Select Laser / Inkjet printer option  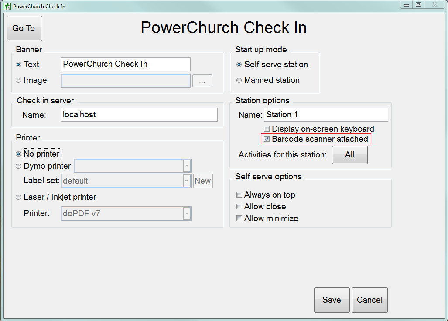coord(18,197)
